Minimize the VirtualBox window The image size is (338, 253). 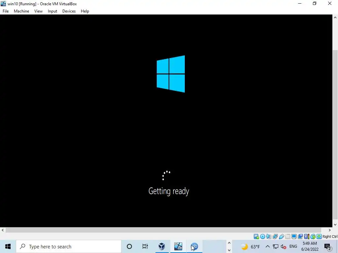(300, 3)
